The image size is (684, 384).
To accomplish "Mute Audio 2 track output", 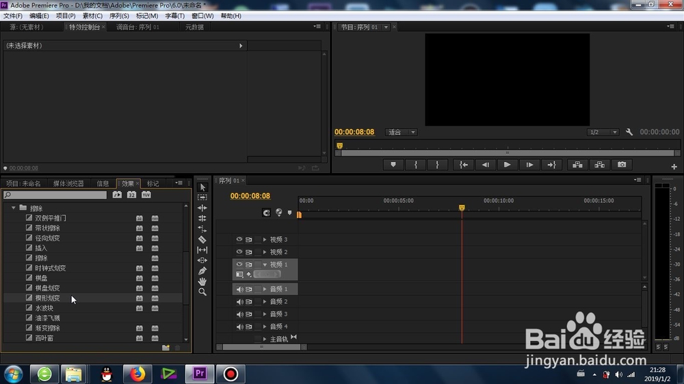I will click(x=239, y=301).
